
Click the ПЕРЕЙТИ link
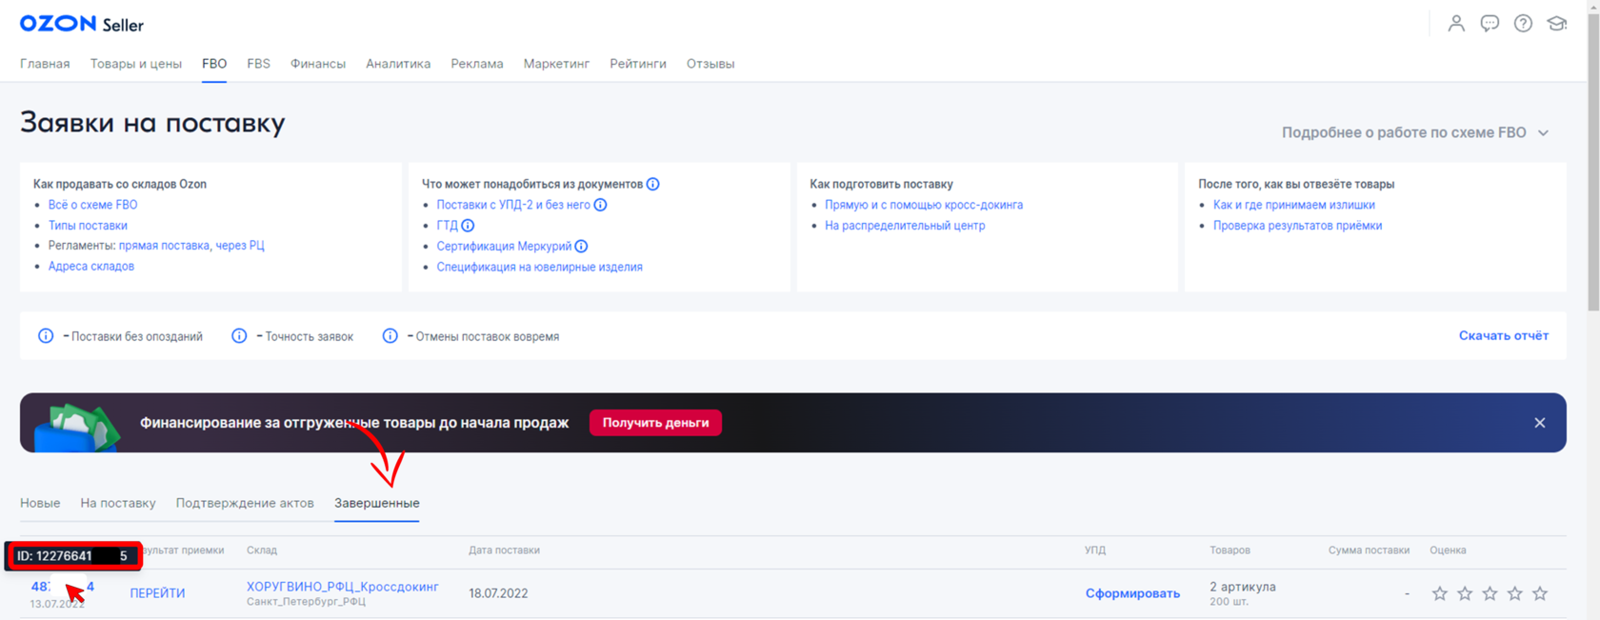(x=158, y=593)
